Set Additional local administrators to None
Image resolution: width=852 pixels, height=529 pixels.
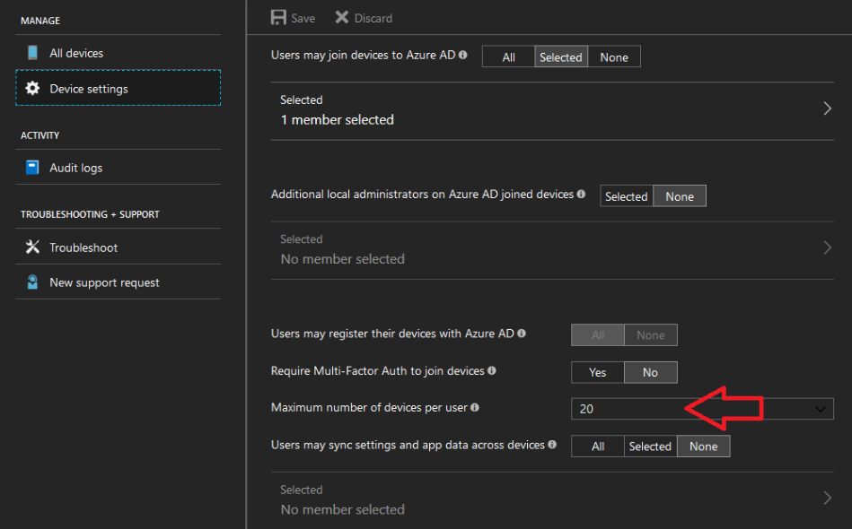pos(680,196)
